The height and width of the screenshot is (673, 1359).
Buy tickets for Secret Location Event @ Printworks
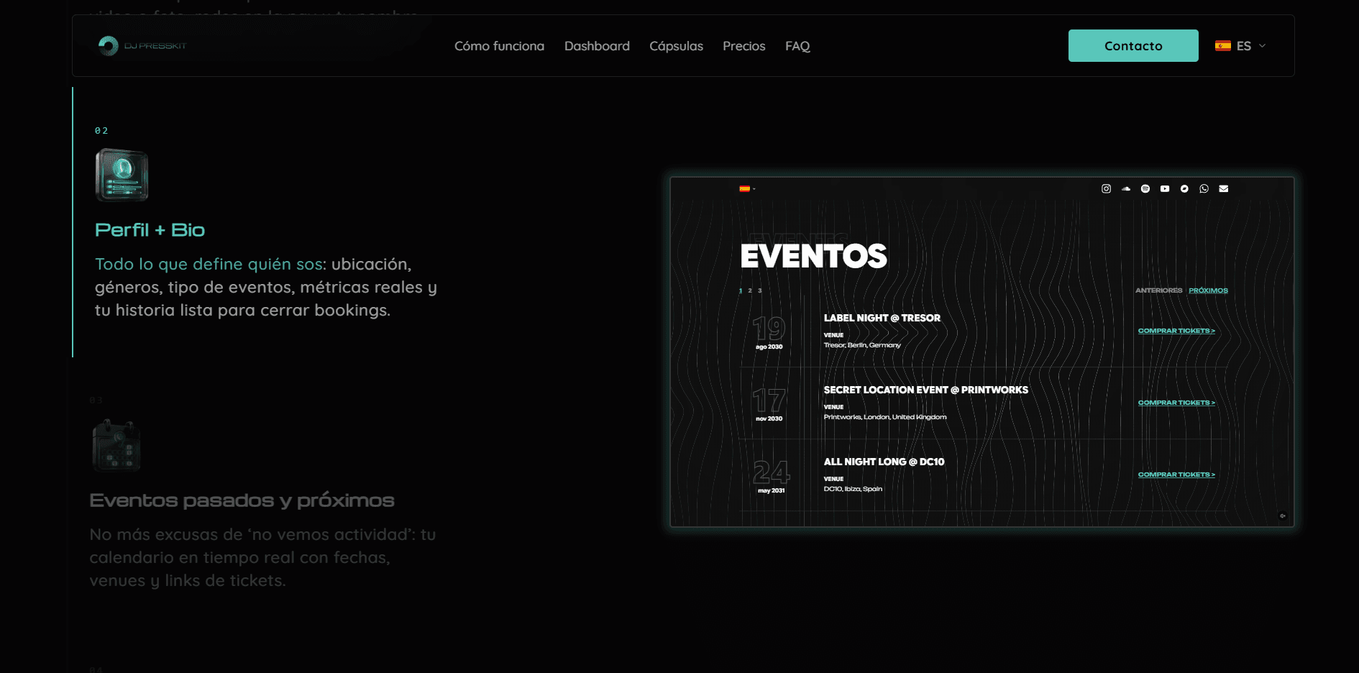(1176, 403)
